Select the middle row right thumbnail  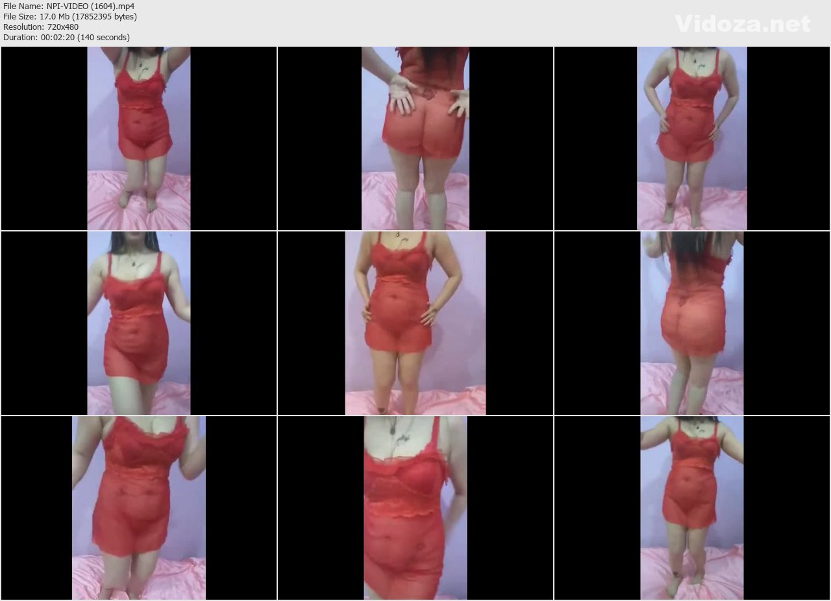pos(692,323)
